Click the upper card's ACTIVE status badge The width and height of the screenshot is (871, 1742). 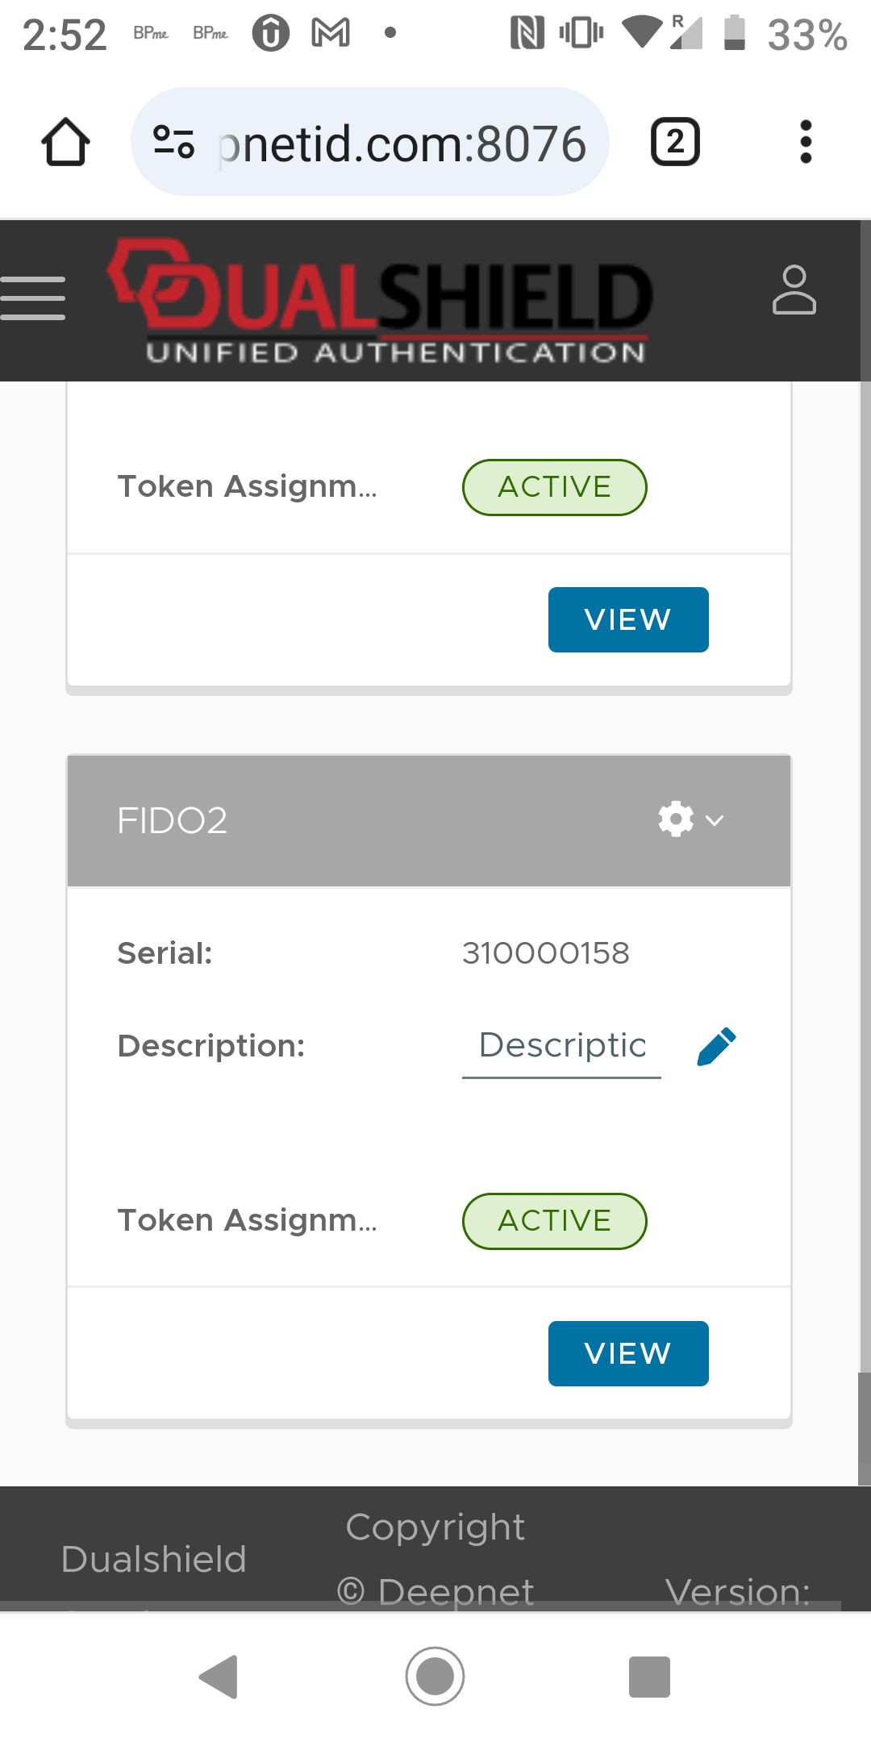coord(554,487)
